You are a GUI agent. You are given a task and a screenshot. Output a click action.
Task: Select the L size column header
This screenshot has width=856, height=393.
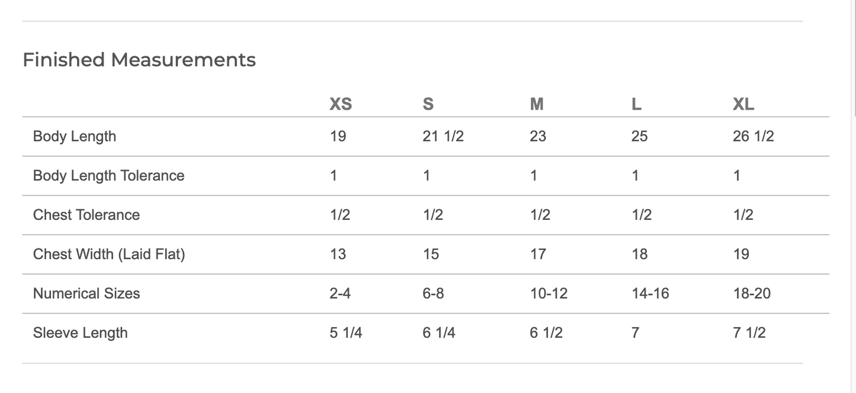pos(637,104)
